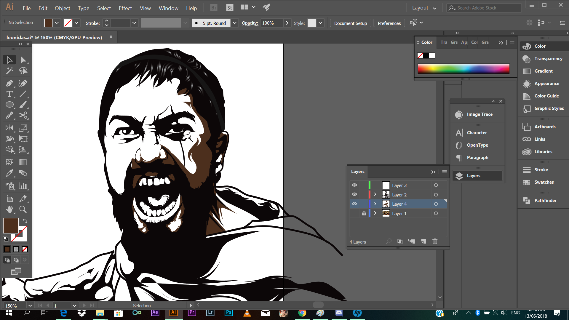Click the Ellipse tool
The width and height of the screenshot is (569, 320).
[9, 105]
